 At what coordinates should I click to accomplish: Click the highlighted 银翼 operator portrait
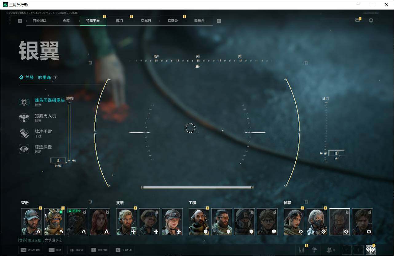(340, 222)
